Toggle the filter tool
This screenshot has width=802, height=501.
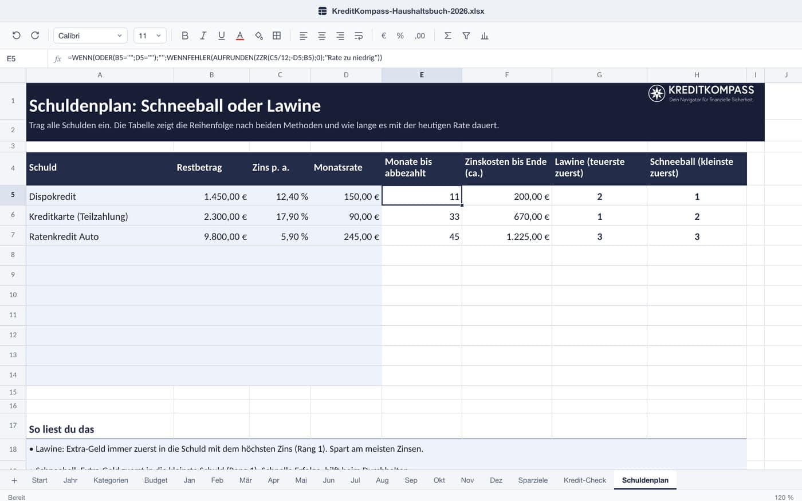(x=466, y=35)
